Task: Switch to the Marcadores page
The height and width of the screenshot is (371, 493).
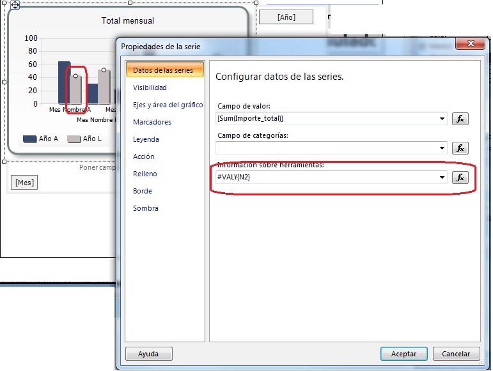Action: pyautogui.click(x=152, y=122)
